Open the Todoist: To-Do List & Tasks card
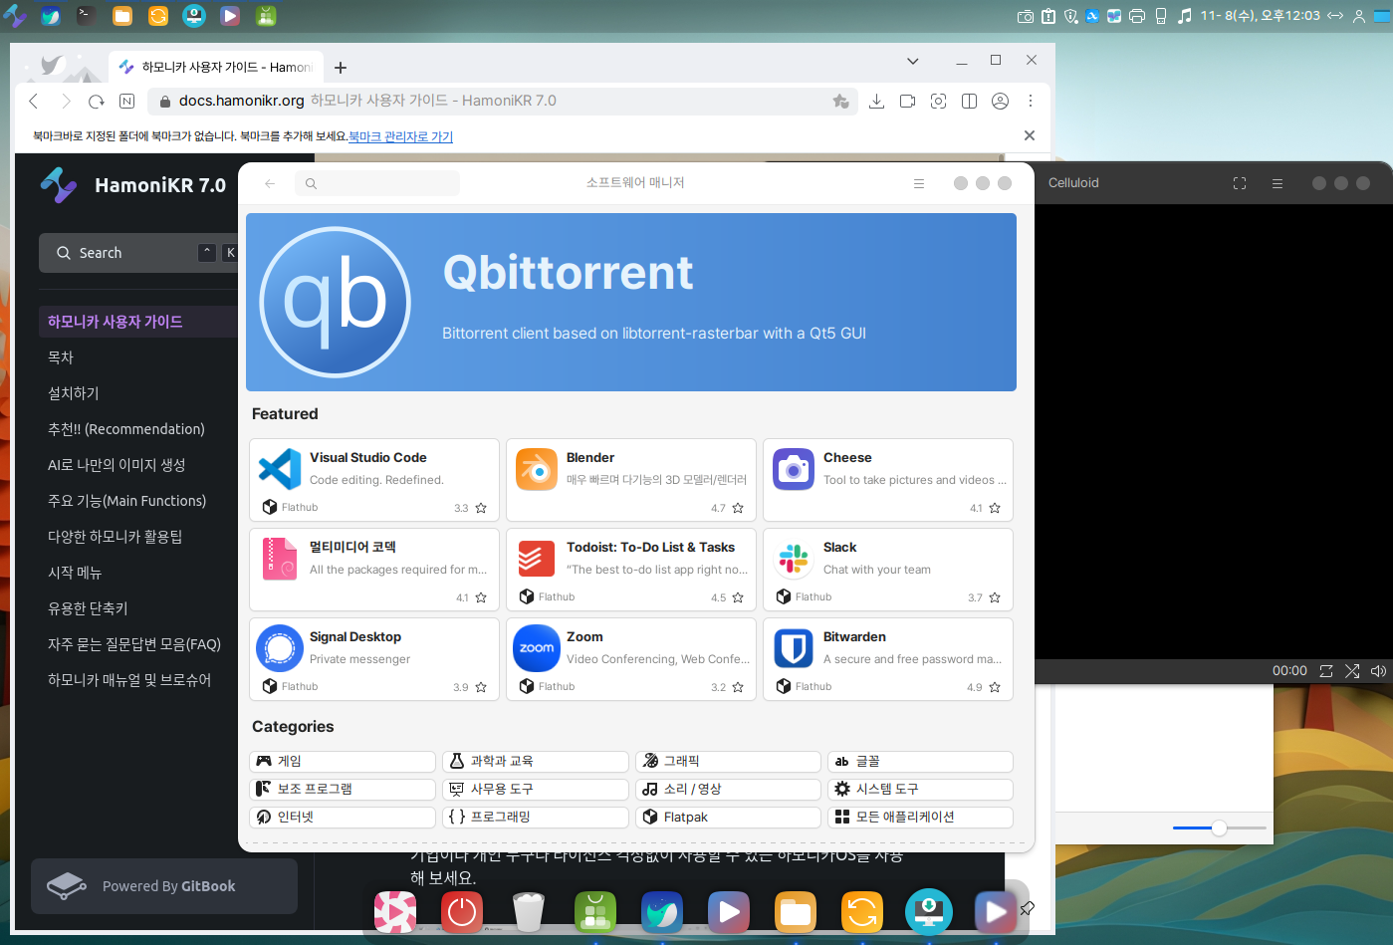This screenshot has width=1393, height=945. [x=631, y=570]
